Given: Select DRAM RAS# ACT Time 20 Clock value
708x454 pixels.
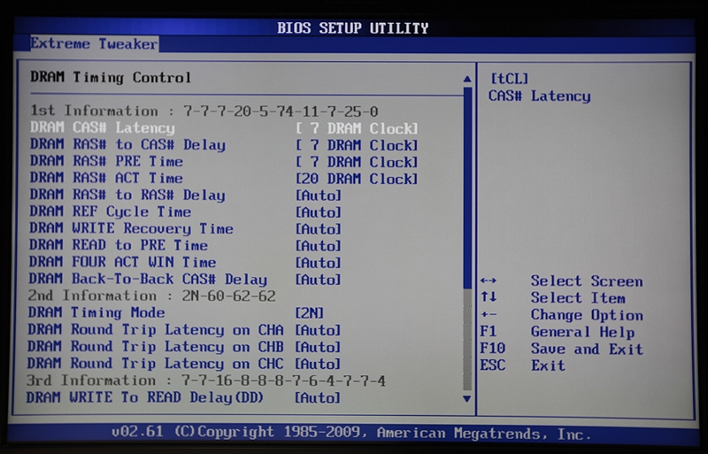Looking at the screenshot, I should [x=357, y=179].
